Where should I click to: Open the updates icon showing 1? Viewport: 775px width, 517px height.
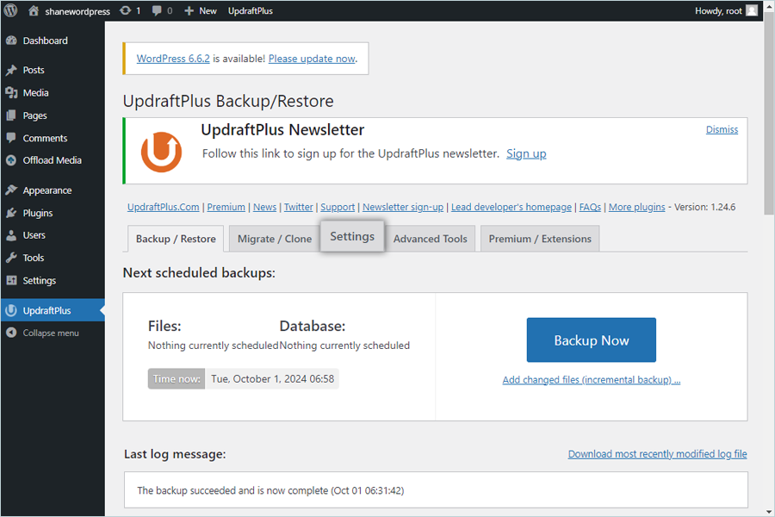click(x=125, y=10)
